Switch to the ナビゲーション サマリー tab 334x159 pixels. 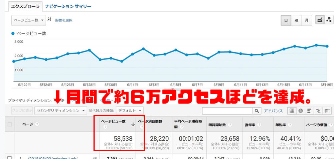click(x=68, y=6)
